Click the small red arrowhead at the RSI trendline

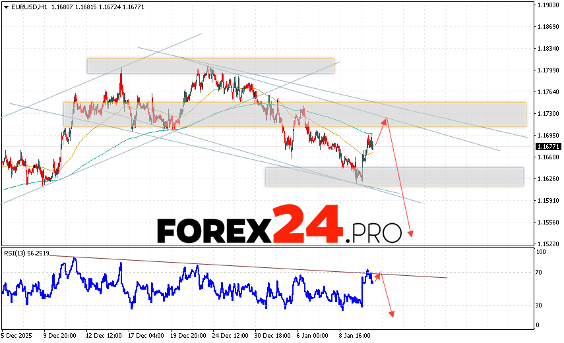[377, 276]
